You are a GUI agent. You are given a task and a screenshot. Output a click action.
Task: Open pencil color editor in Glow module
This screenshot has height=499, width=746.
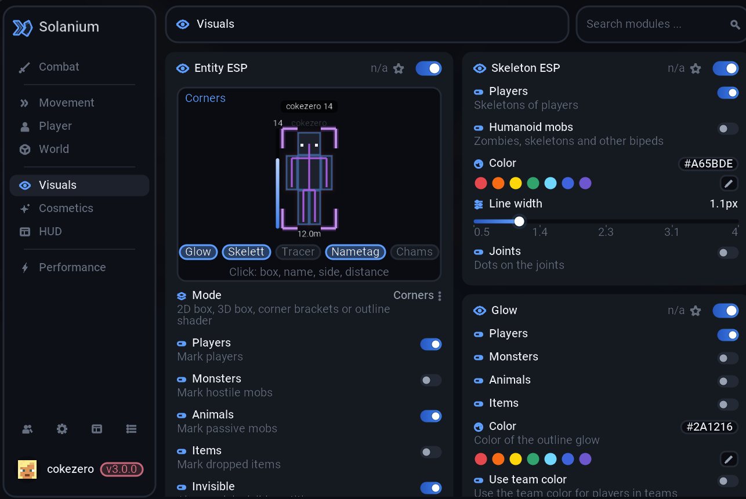coord(729,459)
